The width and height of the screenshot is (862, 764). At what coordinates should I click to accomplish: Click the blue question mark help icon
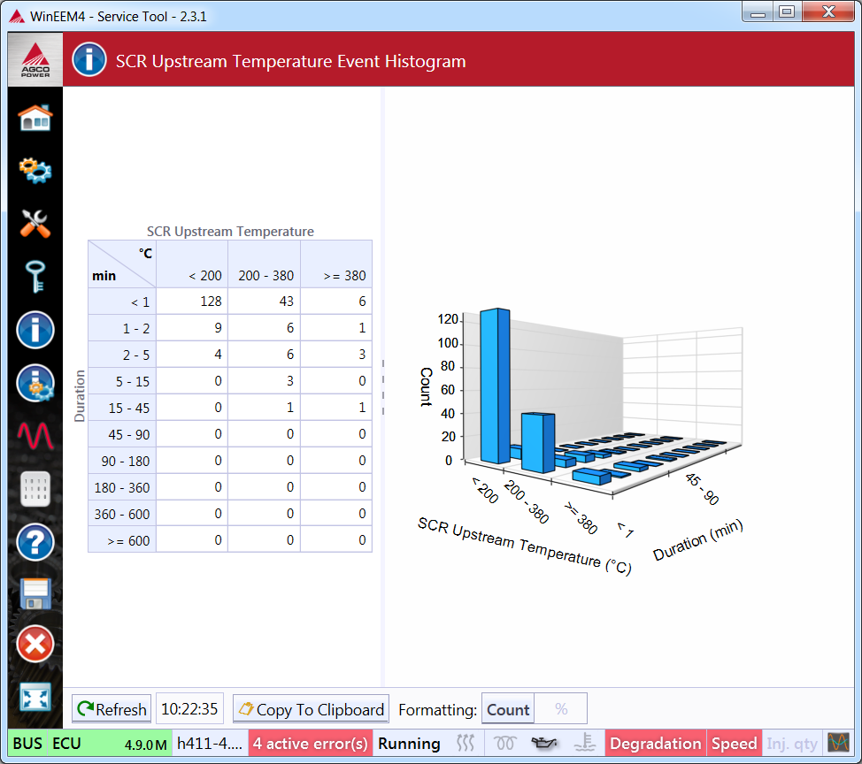35,542
